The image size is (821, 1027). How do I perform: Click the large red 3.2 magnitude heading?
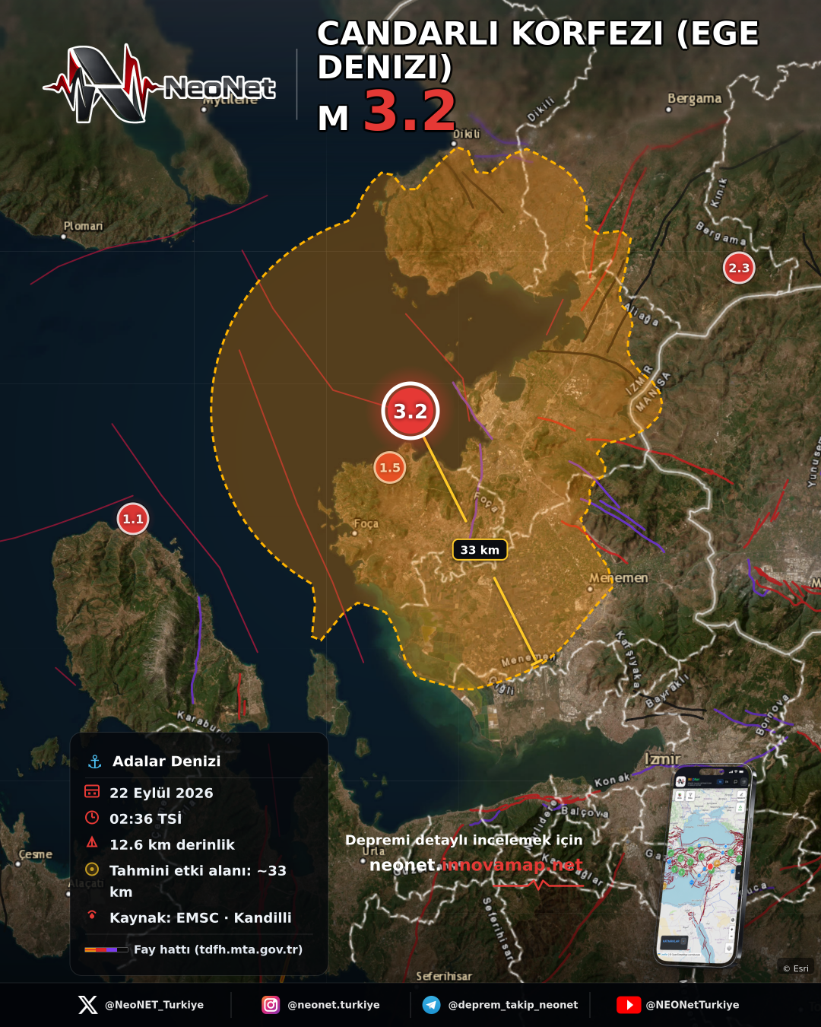click(410, 111)
